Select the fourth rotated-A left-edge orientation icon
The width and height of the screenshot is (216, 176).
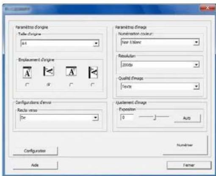pos(93,72)
